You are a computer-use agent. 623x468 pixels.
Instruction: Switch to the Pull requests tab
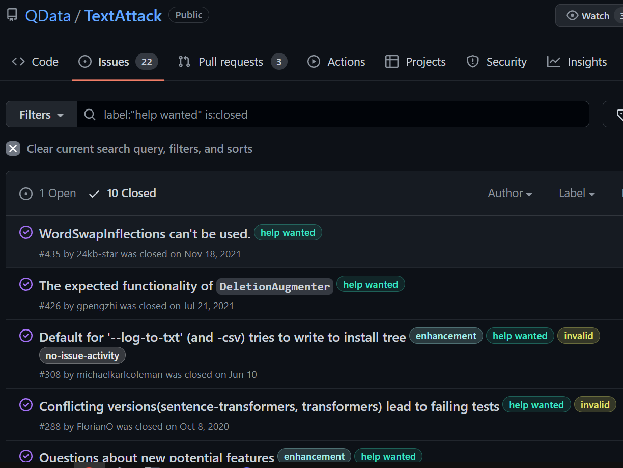point(233,62)
